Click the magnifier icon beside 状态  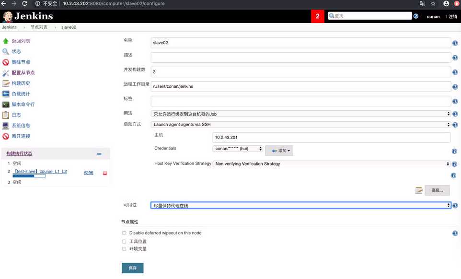pos(6,52)
